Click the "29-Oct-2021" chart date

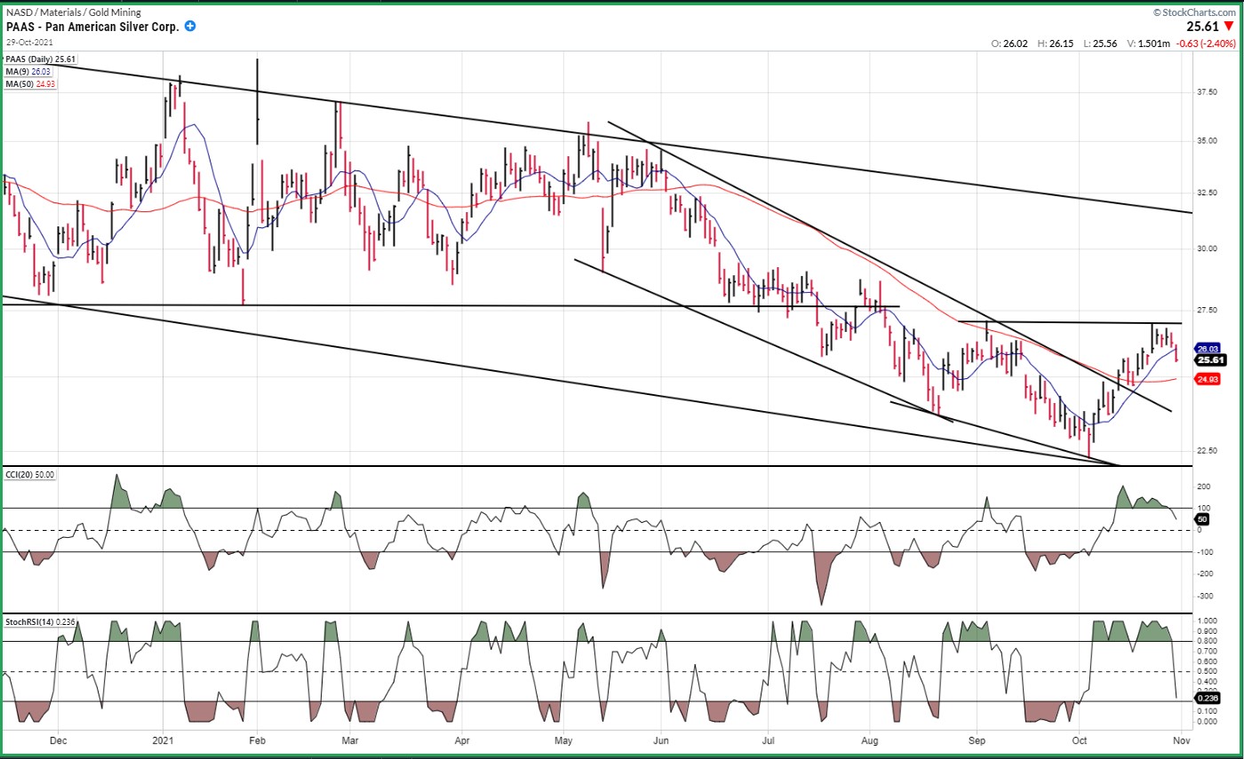pyautogui.click(x=28, y=43)
